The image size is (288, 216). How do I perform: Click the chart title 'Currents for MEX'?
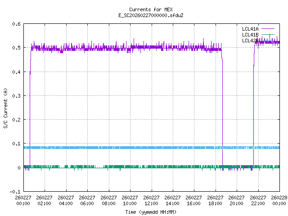151,9
